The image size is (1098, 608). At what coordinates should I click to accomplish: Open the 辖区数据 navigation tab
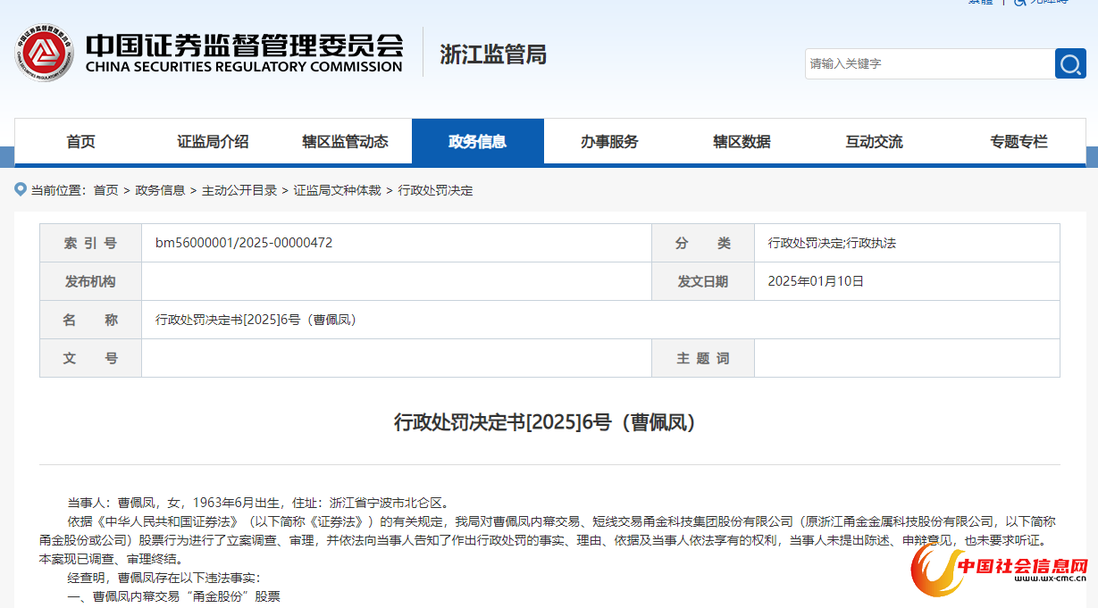[742, 141]
